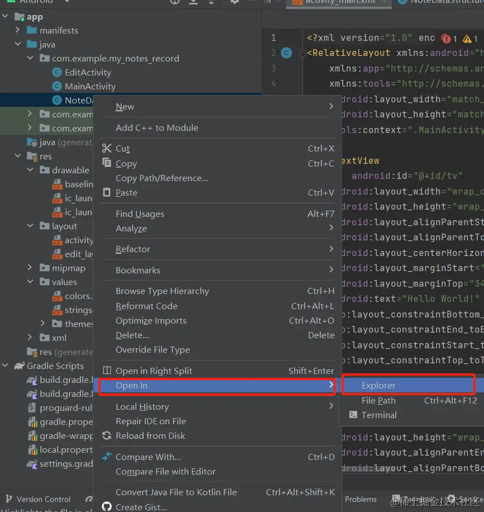Click the fold toggle beside RelativeLayout
This screenshot has width=484, height=512.
click(x=302, y=53)
